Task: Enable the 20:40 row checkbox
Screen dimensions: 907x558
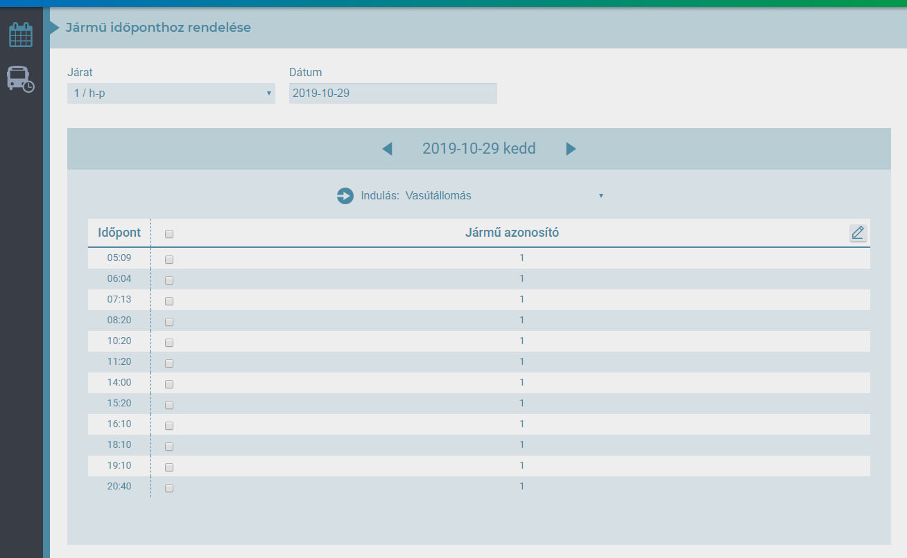Action: click(x=169, y=488)
